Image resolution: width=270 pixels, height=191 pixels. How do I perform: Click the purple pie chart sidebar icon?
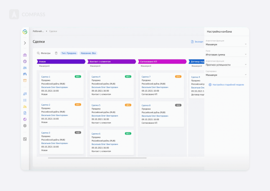[25, 119]
